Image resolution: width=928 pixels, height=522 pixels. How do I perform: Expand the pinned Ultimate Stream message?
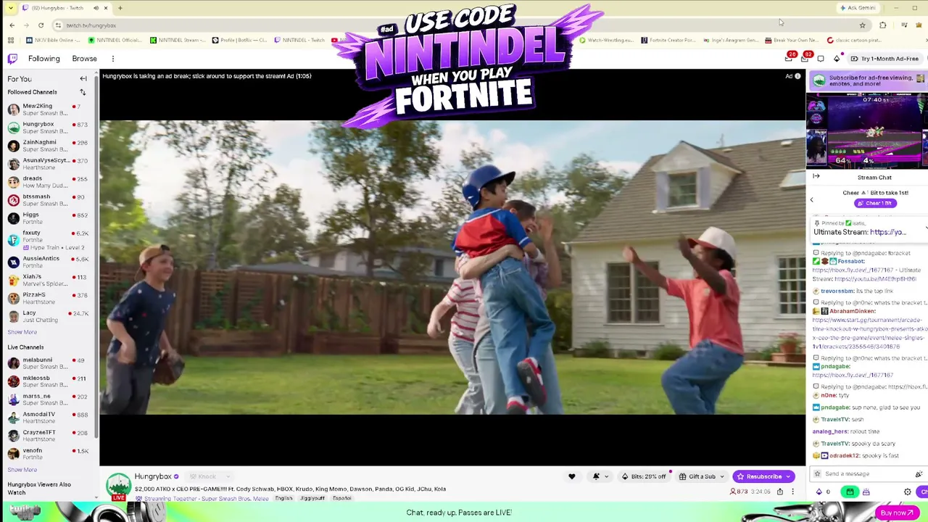(x=925, y=229)
